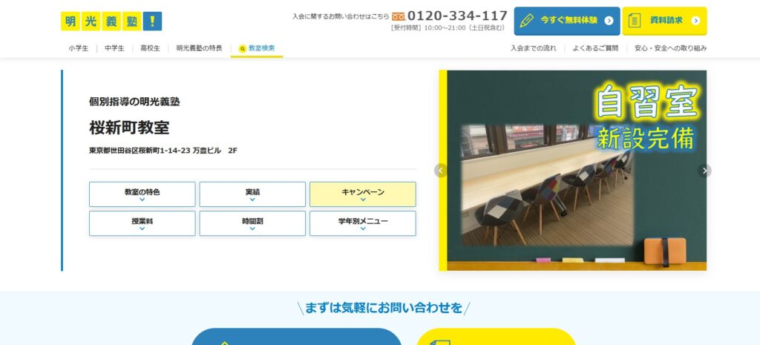Click the pencil icon on 今すぐ無料体験
Viewport: 760px width, 345px height.
[x=527, y=21]
